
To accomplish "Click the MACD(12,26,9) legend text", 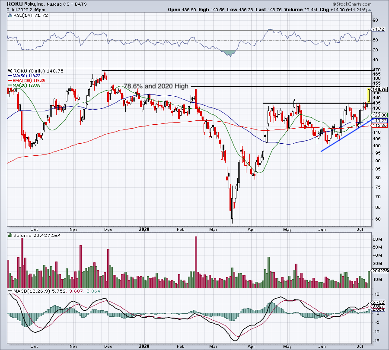I will [32, 291].
